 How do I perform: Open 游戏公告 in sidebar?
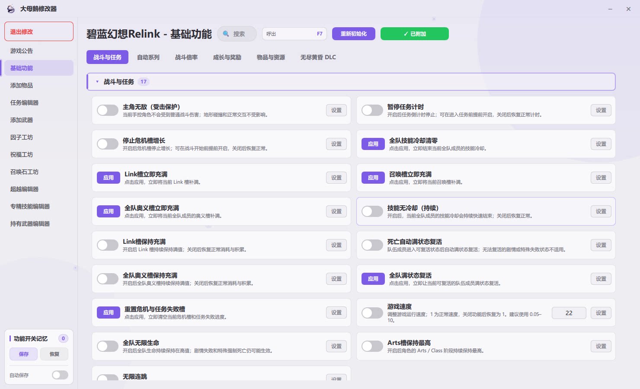[x=39, y=51]
